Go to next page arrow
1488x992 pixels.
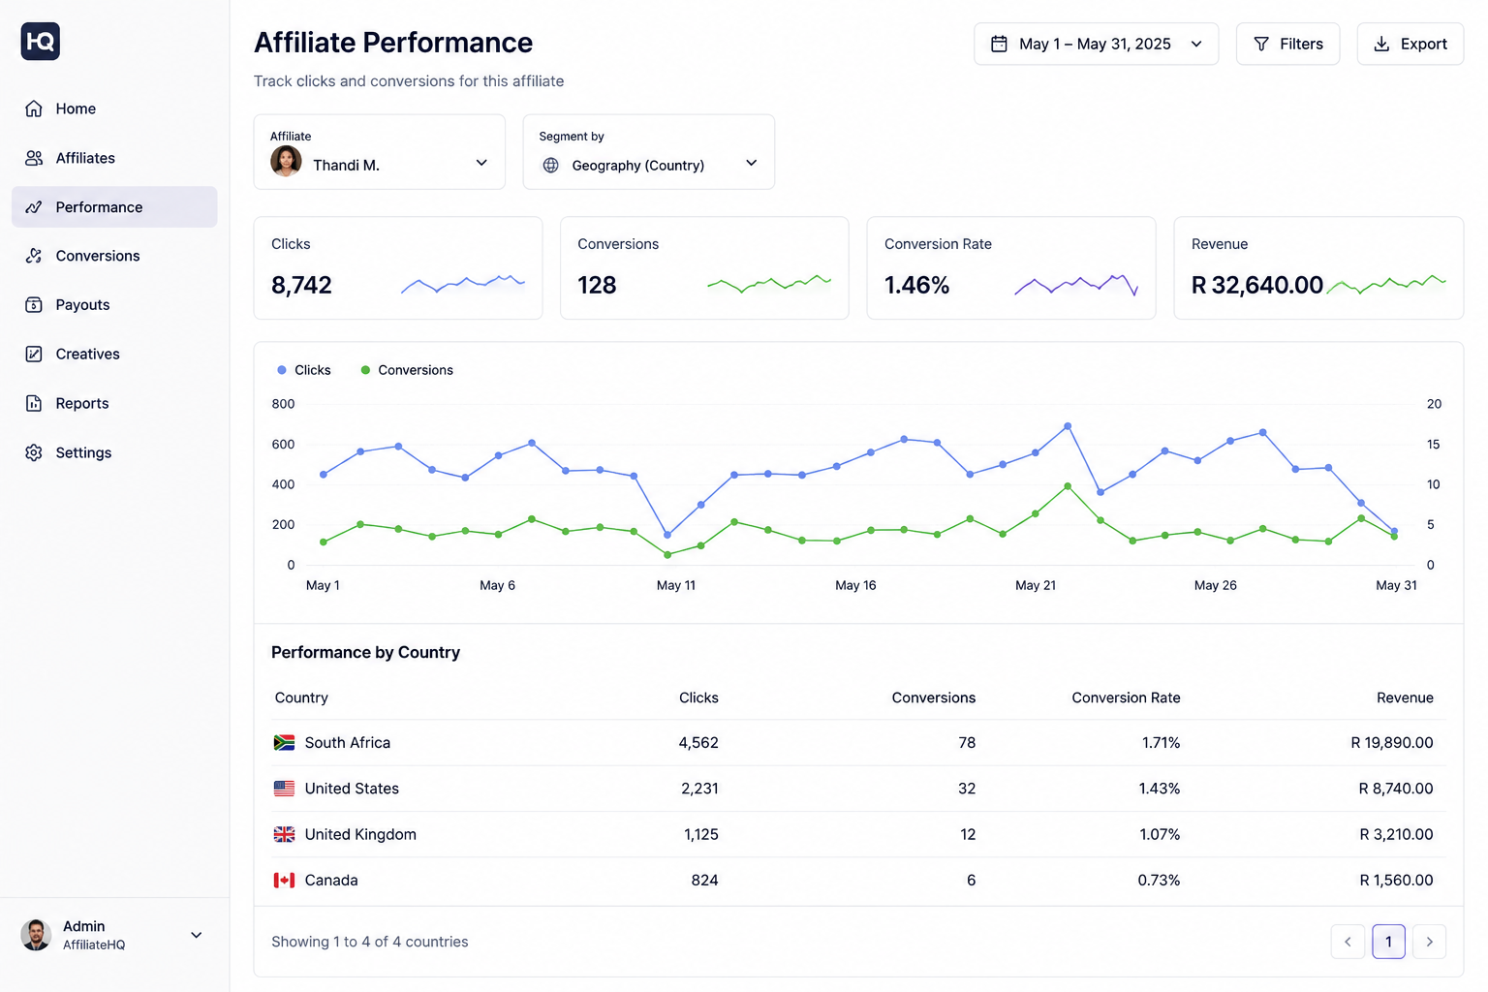pyautogui.click(x=1429, y=942)
